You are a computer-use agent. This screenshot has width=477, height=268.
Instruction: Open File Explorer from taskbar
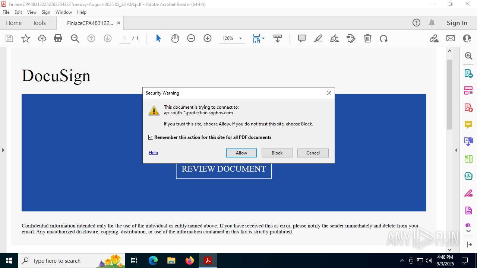pos(171,261)
